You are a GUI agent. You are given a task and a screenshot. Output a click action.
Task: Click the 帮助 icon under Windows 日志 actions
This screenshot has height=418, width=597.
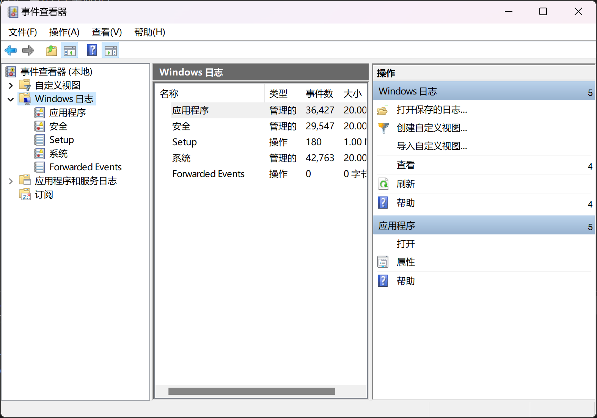(383, 203)
